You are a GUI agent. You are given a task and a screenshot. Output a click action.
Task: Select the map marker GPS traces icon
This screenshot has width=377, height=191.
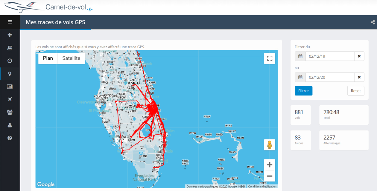pos(10,74)
